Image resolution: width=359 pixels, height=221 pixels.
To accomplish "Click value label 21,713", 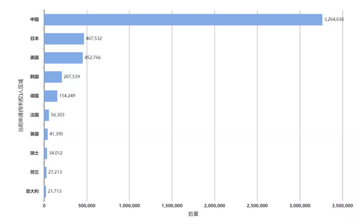I will 54,191.
